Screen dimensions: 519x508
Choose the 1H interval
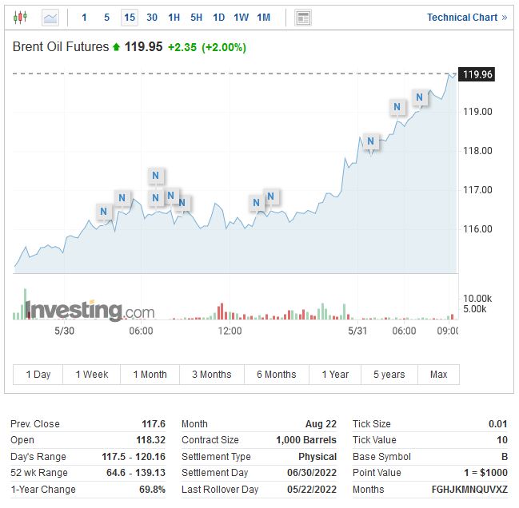tap(174, 17)
